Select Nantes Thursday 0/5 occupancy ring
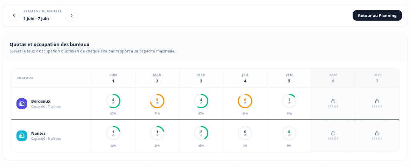Viewport: 411px width, 167px height. click(245, 133)
